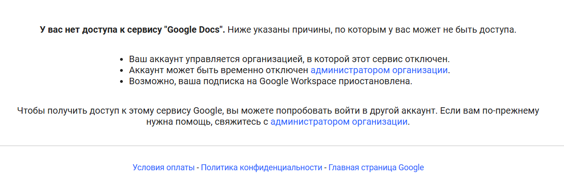Click bullet marker before 'Аккаунт может быть'

pyautogui.click(x=121, y=71)
